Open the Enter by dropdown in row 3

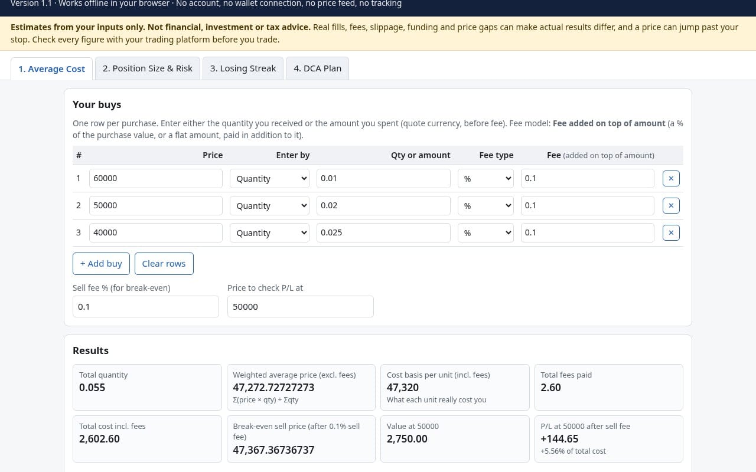coord(269,232)
